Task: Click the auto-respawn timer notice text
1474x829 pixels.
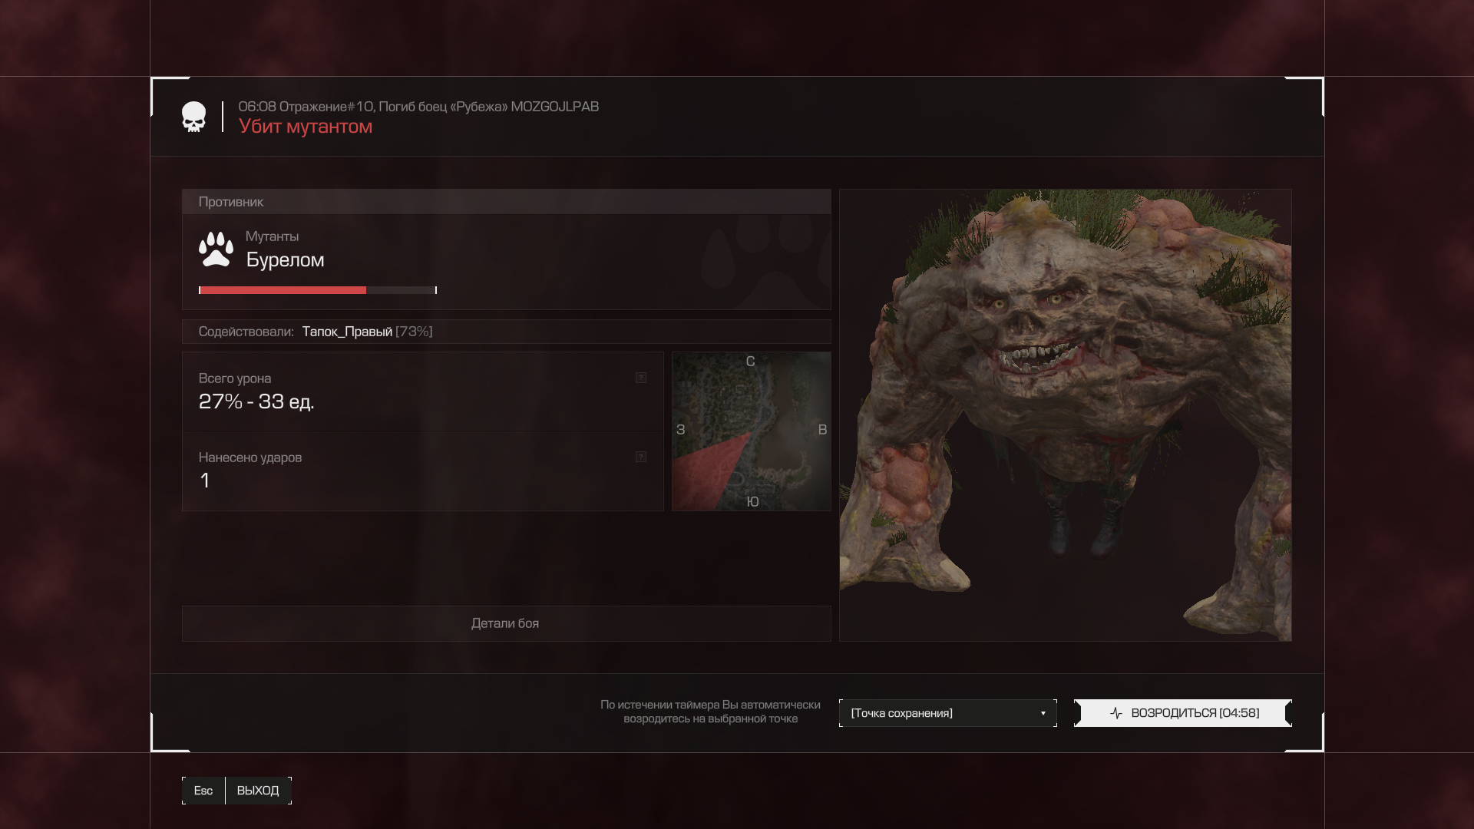Action: [x=710, y=712]
